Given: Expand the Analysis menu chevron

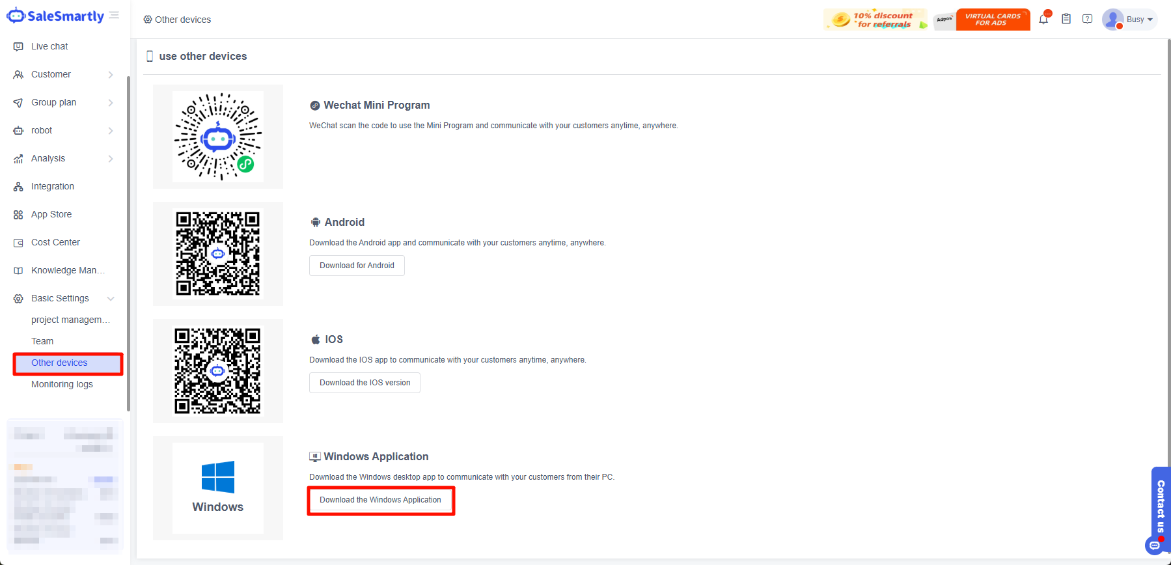Looking at the screenshot, I should [111, 159].
